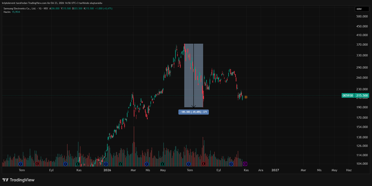Open the KRW currency selector

(362, 9)
